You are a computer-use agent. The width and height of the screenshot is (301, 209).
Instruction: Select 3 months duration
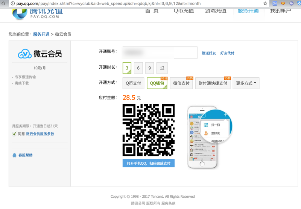127,68
